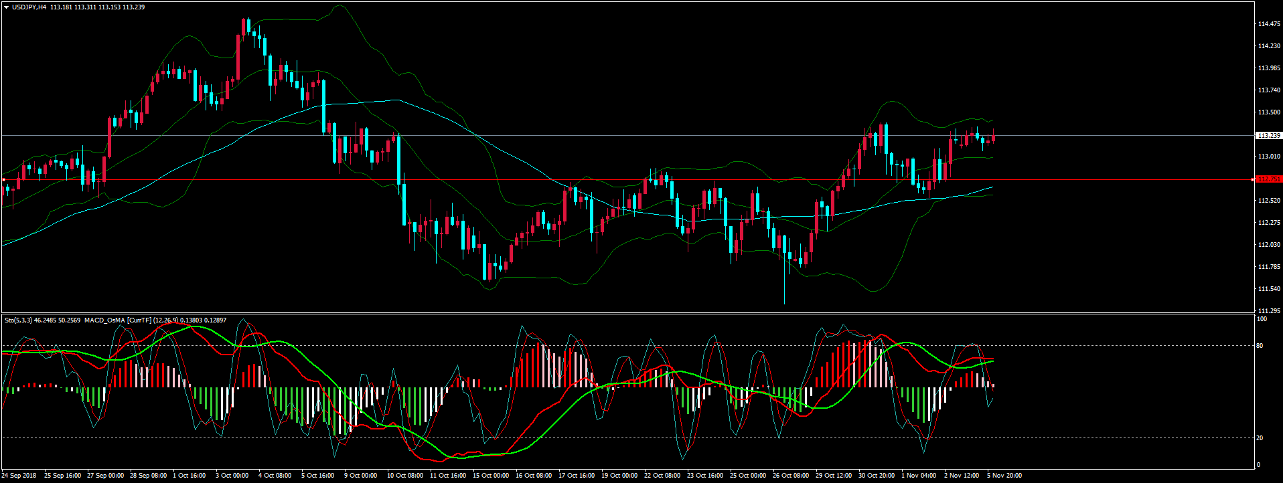Click the 113.740 price axis label
The image size is (1283, 483).
click(1269, 90)
